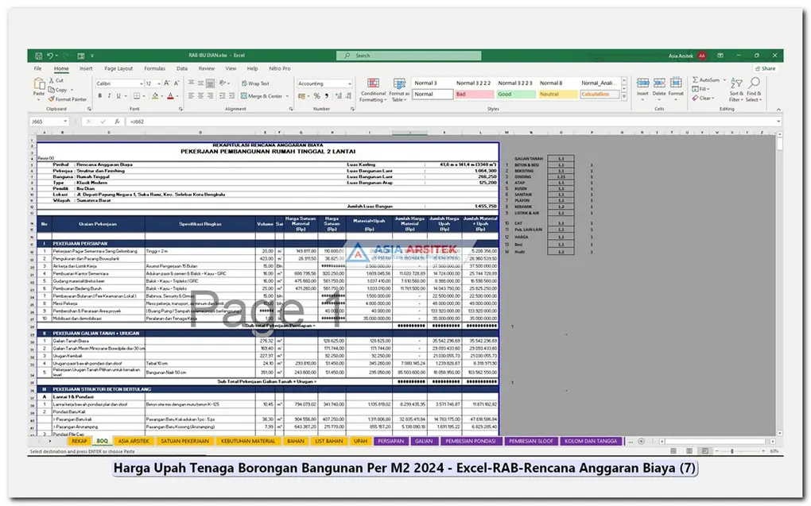The width and height of the screenshot is (811, 506).
Task: Decrease font size with small A icon
Action: pos(176,83)
